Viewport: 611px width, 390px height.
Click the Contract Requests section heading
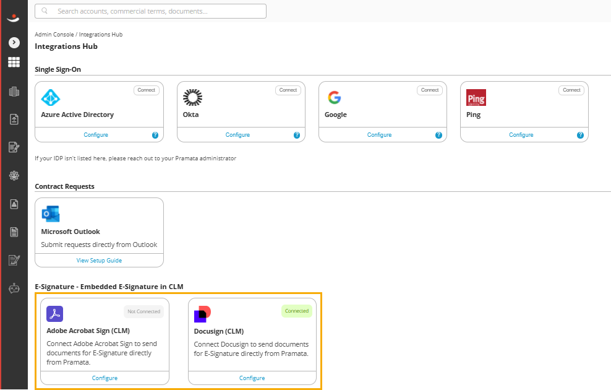[65, 186]
